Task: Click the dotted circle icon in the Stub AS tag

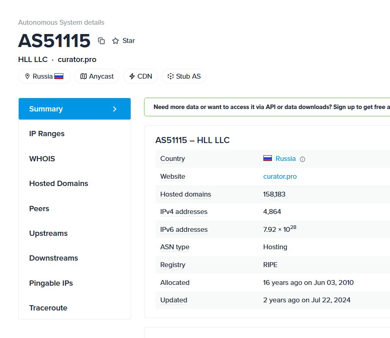Action: point(170,76)
